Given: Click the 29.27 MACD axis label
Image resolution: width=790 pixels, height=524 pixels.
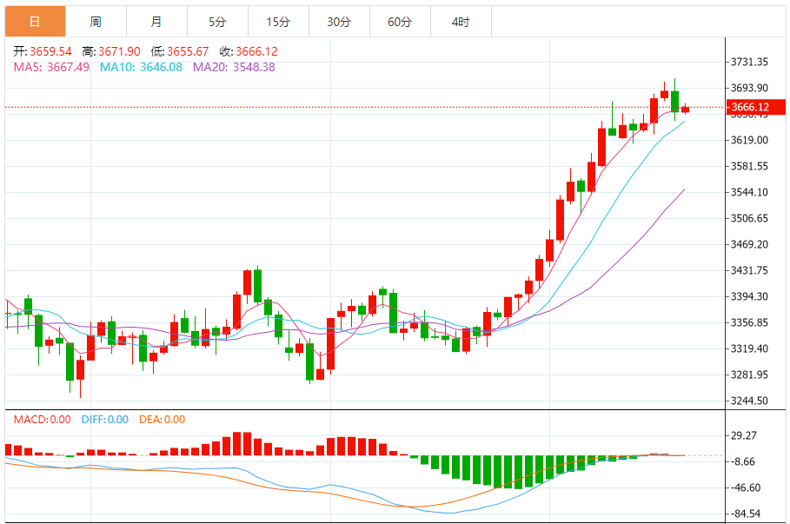Looking at the screenshot, I should pyautogui.click(x=744, y=435).
